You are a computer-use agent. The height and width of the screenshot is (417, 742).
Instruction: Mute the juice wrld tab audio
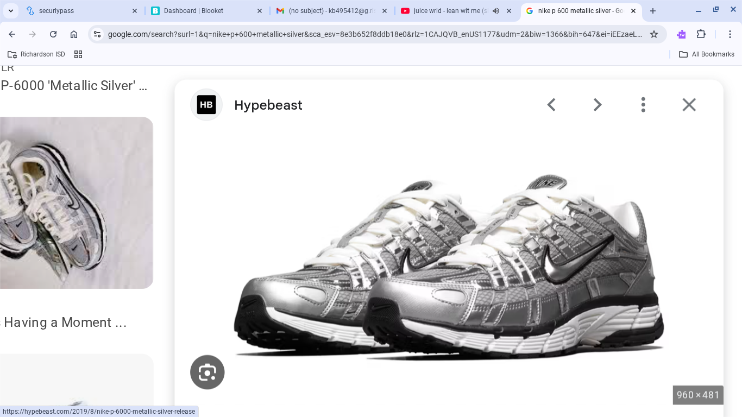(496, 11)
